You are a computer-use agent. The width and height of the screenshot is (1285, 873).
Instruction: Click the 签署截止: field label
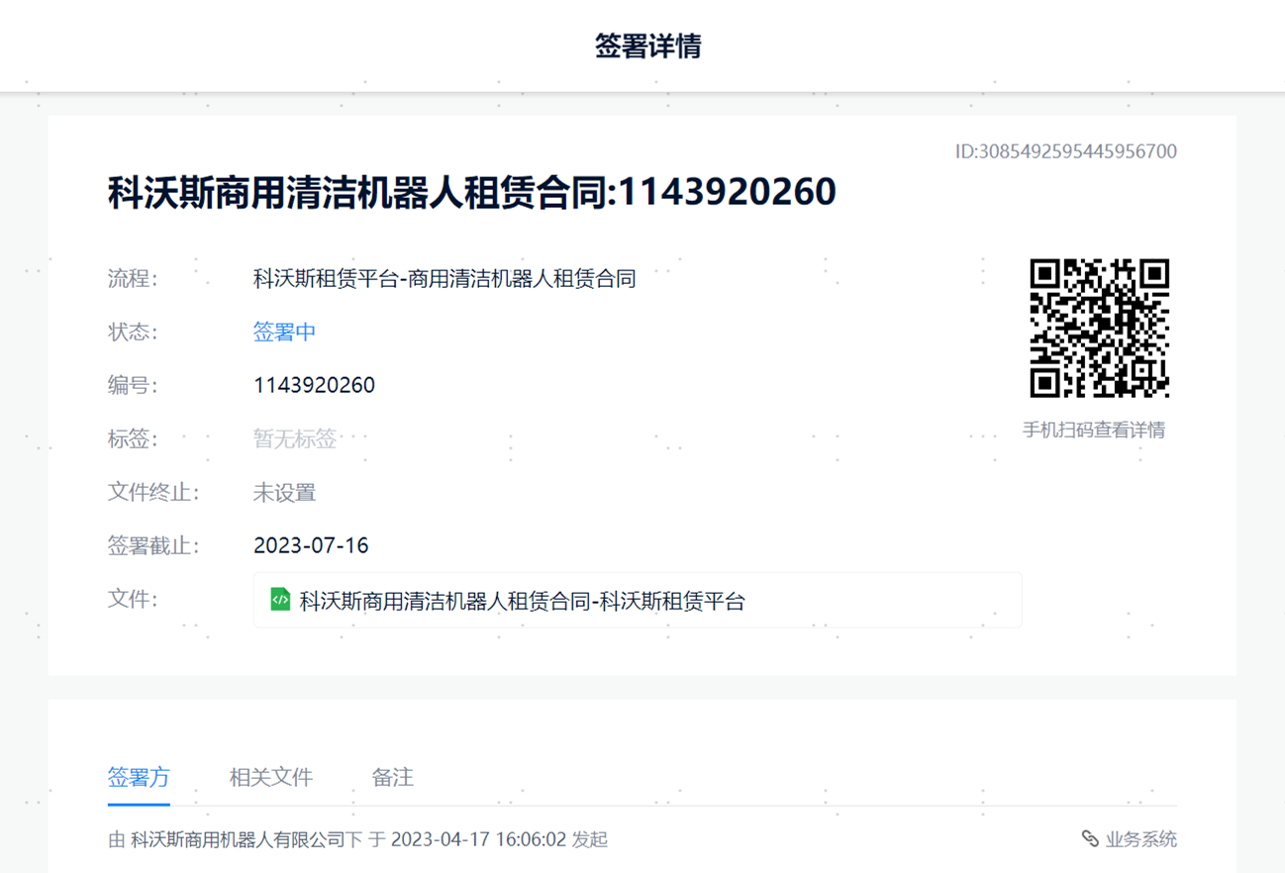[x=154, y=545]
